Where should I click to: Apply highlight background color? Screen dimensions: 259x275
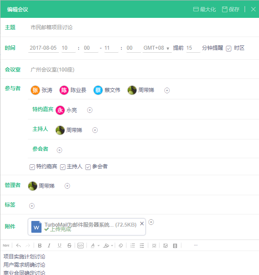pos(106,245)
